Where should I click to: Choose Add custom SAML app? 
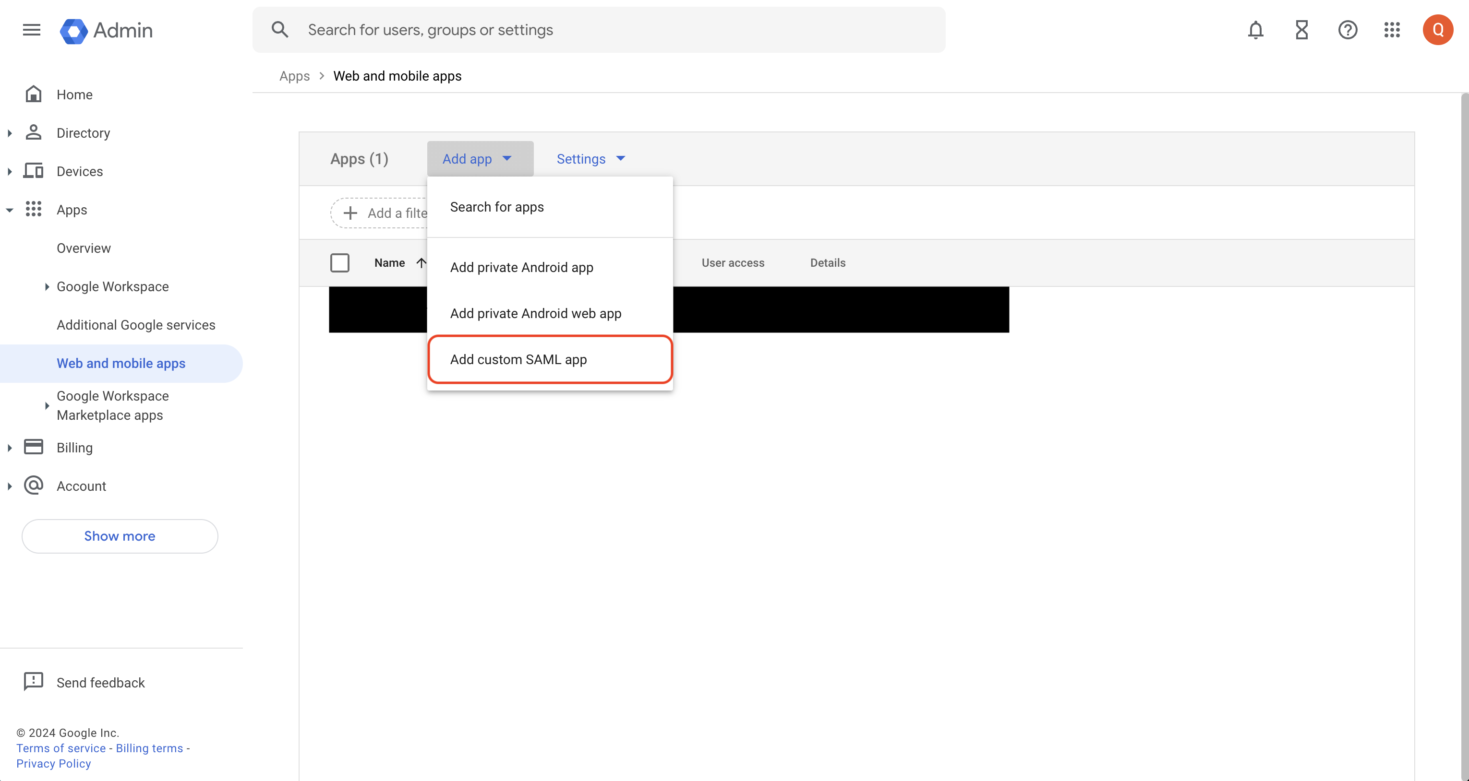[x=550, y=359]
